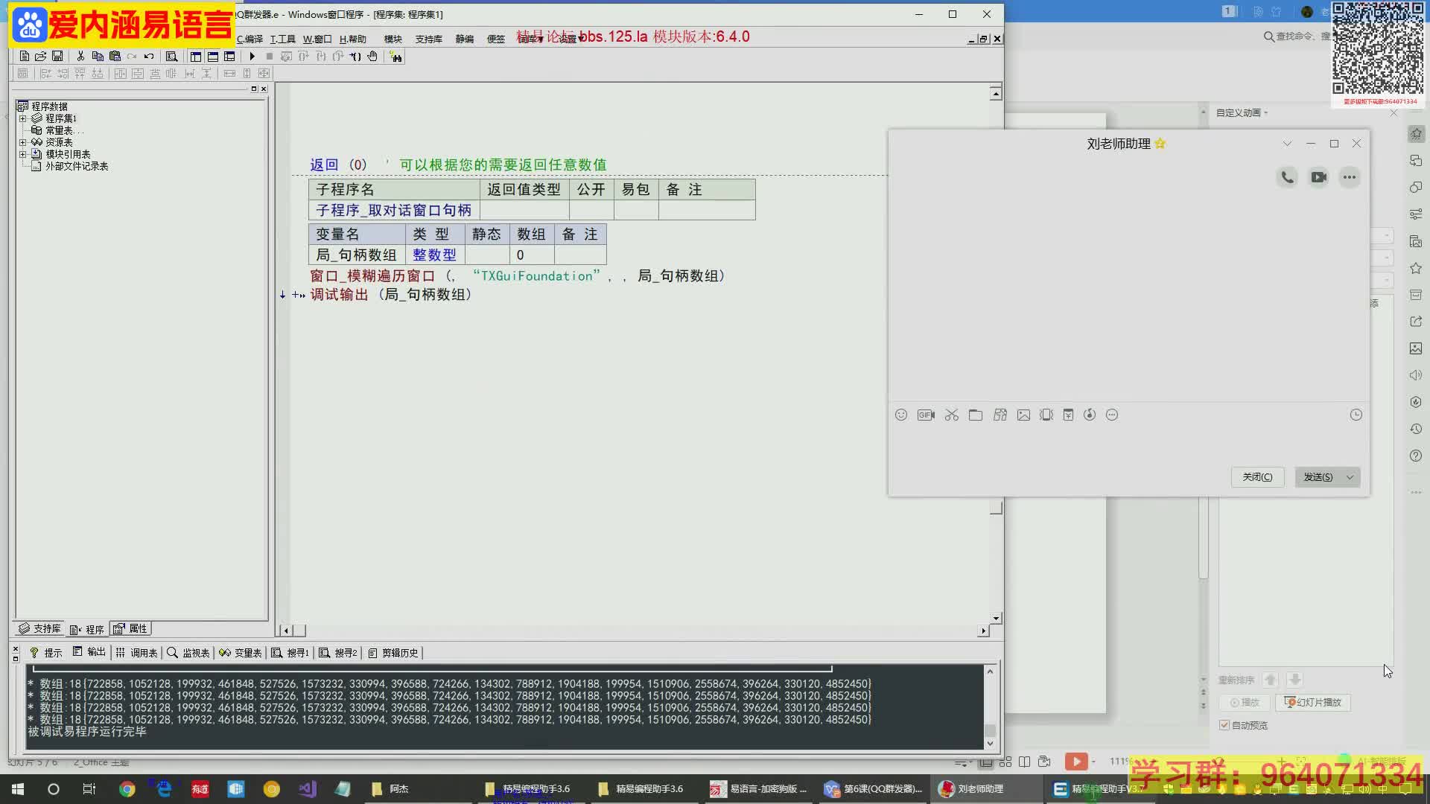Expand the 程序集1 tree node
The height and width of the screenshot is (804, 1430).
tap(22, 118)
